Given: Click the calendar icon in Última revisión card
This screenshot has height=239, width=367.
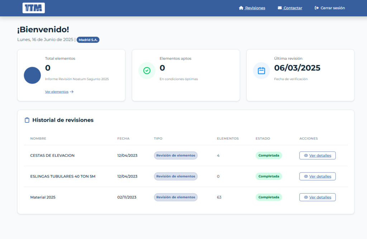Looking at the screenshot, I should [261, 70].
